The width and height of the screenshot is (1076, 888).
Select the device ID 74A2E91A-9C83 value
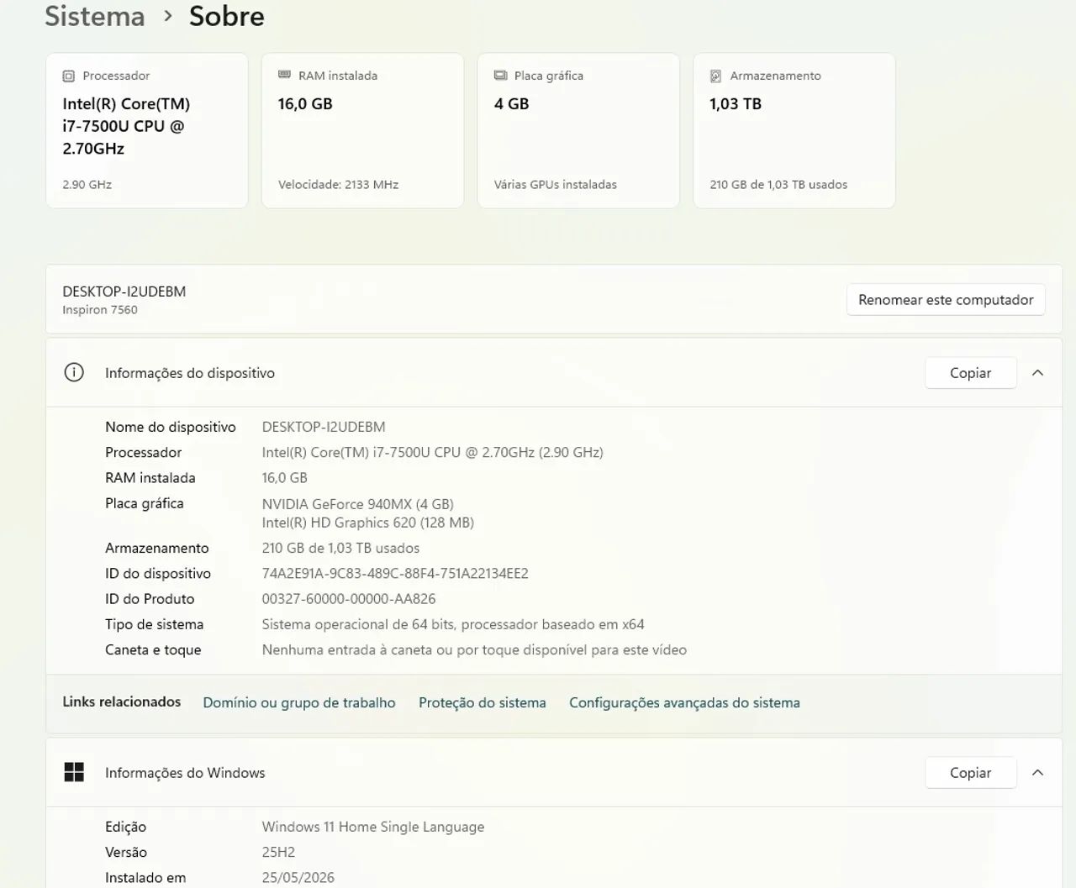tap(395, 574)
